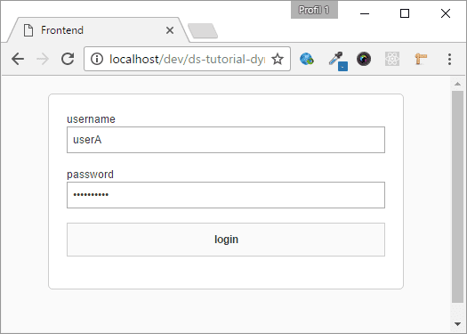Click the scrollbar down arrow

[457, 324]
